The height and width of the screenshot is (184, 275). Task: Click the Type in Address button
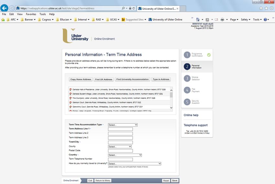(161, 79)
